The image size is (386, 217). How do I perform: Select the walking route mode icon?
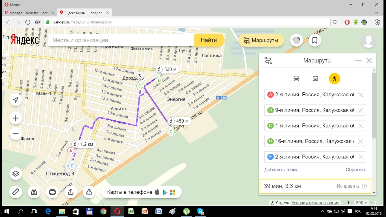pyautogui.click(x=334, y=79)
